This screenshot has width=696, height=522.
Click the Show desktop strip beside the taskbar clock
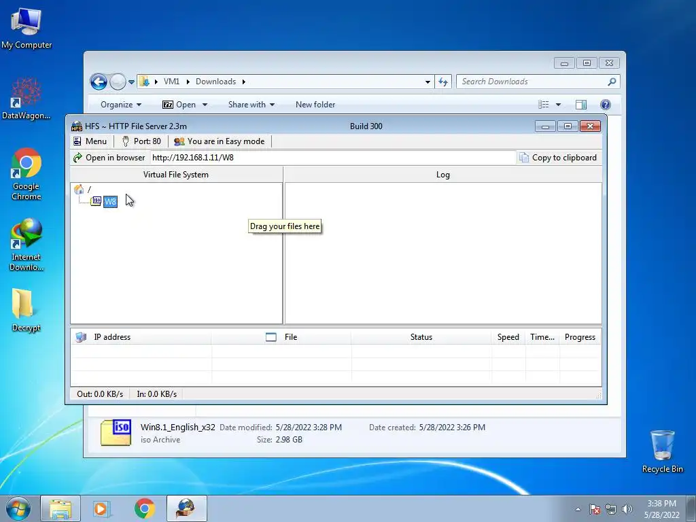pyautogui.click(x=691, y=508)
